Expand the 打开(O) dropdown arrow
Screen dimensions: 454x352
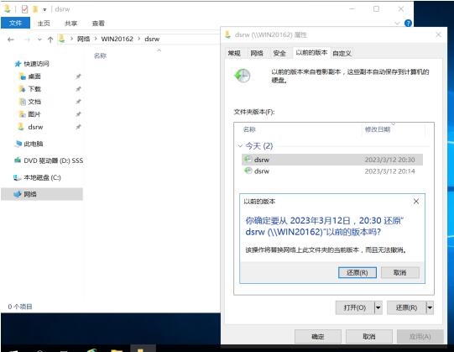coord(378,307)
